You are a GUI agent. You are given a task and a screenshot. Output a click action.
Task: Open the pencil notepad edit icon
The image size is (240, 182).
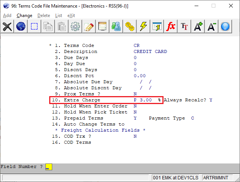point(89,26)
